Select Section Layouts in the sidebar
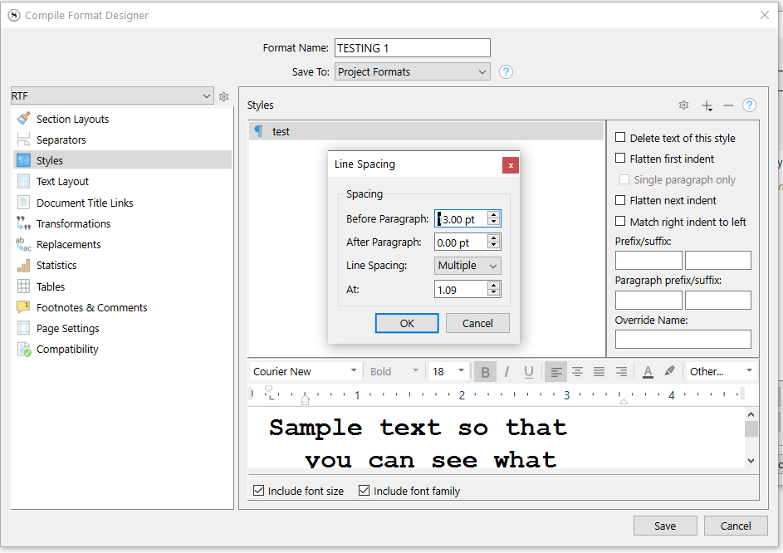The image size is (783, 553). coord(72,120)
